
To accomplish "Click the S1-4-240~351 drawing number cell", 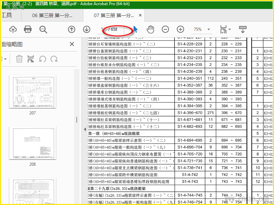I will tap(190, 79).
